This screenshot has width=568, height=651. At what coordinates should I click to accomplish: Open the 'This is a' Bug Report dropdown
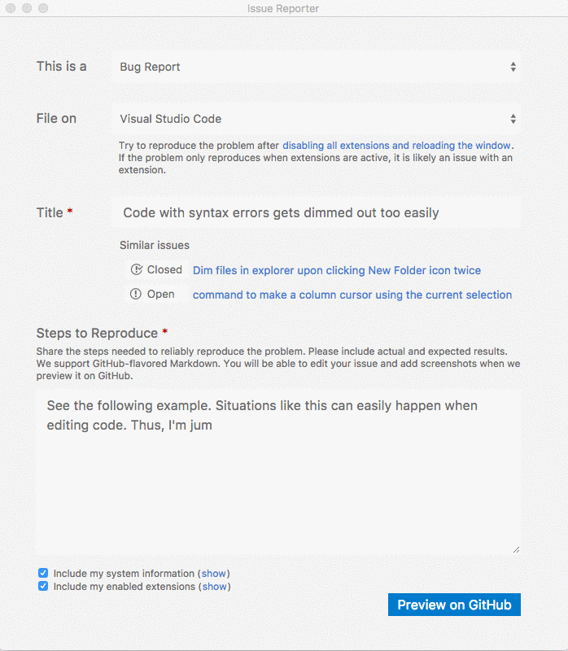click(316, 67)
